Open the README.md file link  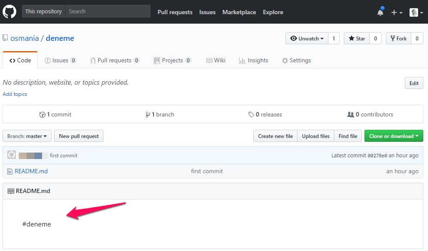pos(31,171)
